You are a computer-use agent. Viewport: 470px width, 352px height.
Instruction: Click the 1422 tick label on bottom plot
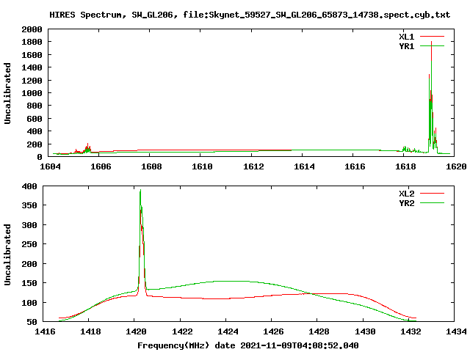(182, 331)
